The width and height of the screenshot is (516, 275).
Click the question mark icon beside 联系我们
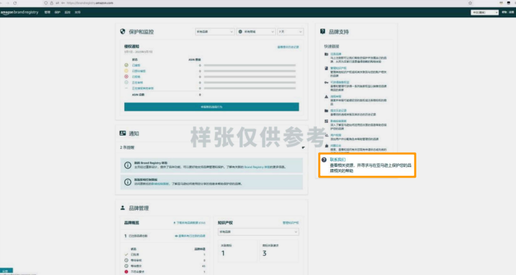tap(324, 160)
